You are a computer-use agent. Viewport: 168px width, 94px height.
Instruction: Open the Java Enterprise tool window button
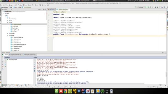[29, 85]
